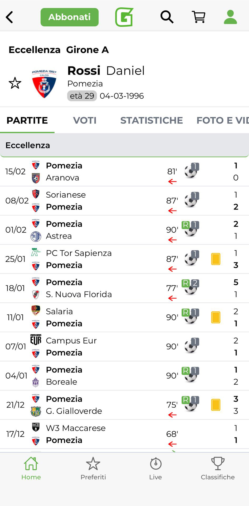Open the user profile icon

coord(230,17)
